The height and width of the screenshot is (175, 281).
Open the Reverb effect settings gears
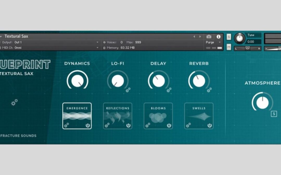click(x=209, y=90)
